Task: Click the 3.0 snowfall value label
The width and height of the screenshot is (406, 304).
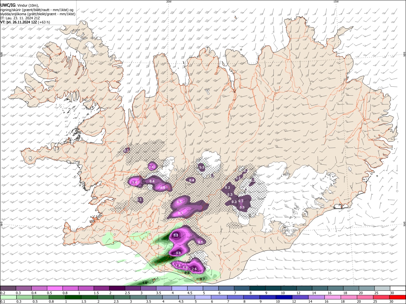Action: 178,253
